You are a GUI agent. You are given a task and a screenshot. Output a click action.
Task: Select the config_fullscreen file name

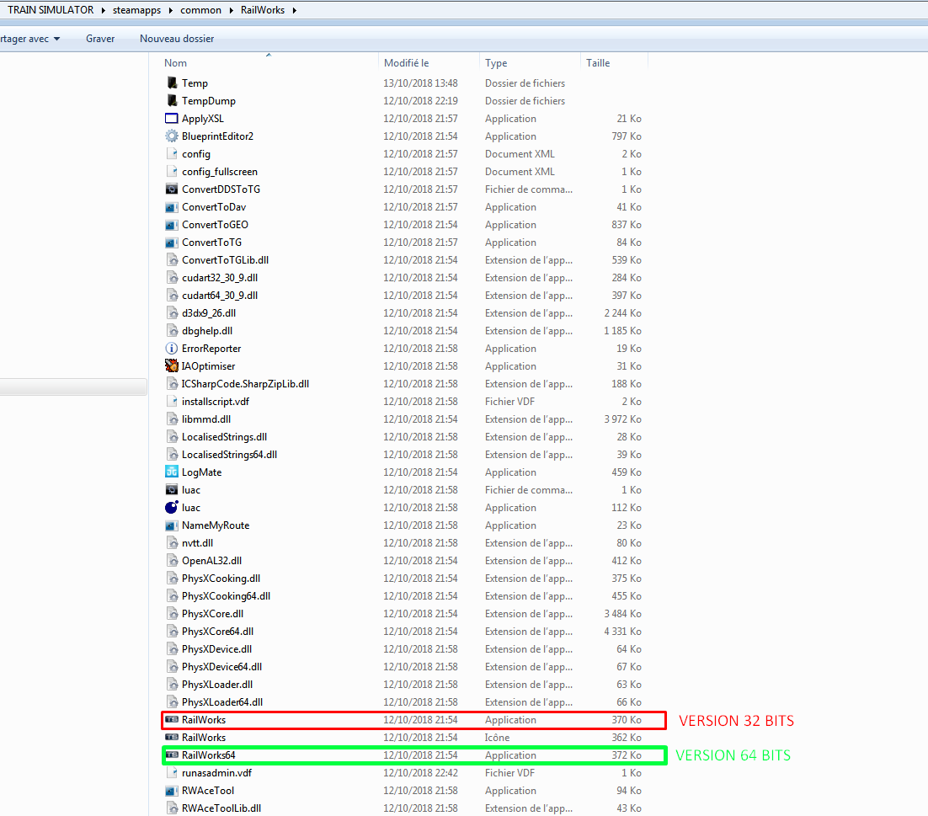(x=220, y=172)
